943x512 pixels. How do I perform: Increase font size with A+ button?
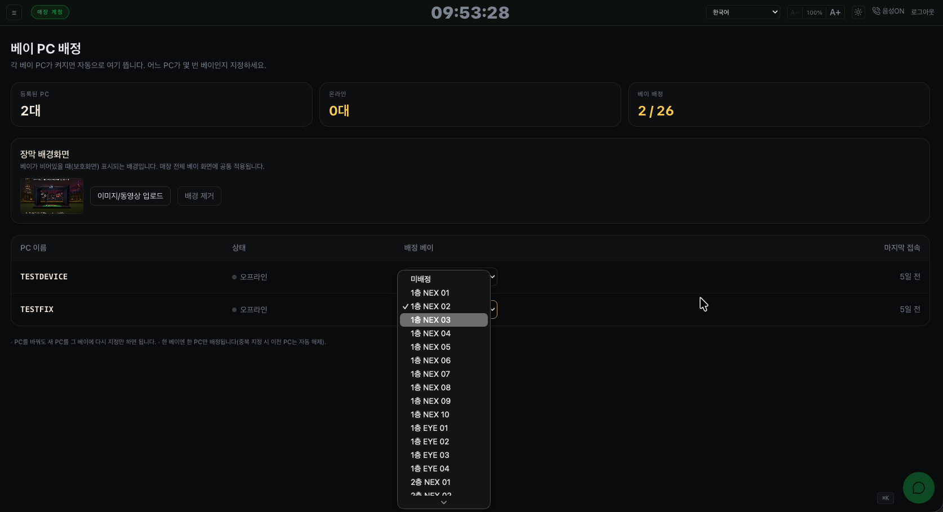point(835,12)
